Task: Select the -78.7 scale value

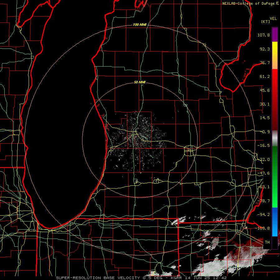Action: point(264,201)
